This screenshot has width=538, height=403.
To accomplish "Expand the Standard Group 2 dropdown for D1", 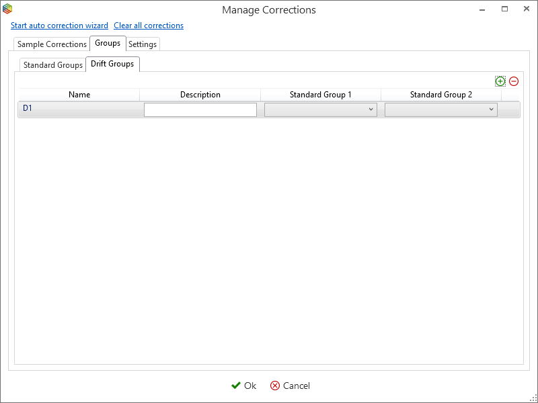I will click(441, 109).
